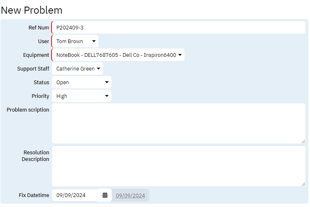310x207 pixels.
Task: Click inside the Resolution Description text area
Action: point(178,166)
